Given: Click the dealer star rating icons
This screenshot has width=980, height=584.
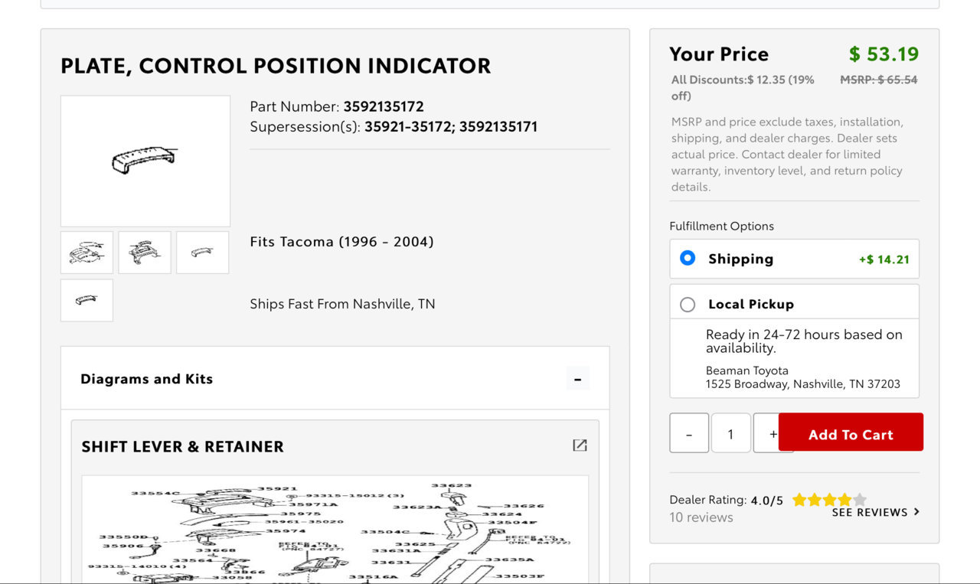Looking at the screenshot, I should [829, 500].
